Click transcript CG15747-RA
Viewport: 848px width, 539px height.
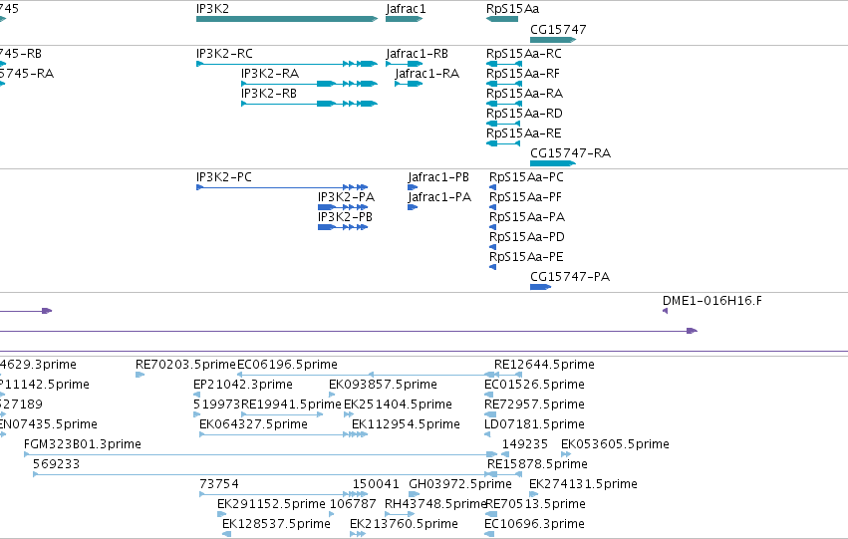coord(553,163)
